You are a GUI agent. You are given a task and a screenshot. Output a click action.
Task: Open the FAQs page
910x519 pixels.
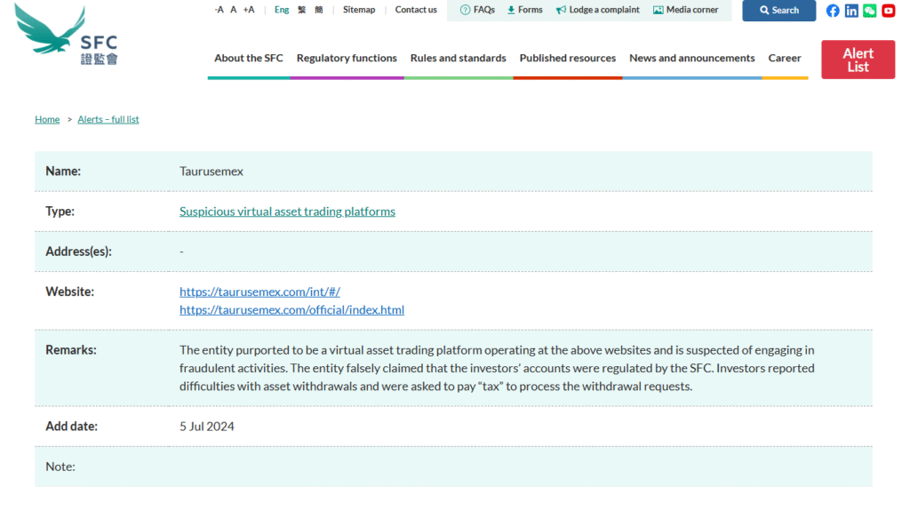click(x=477, y=10)
